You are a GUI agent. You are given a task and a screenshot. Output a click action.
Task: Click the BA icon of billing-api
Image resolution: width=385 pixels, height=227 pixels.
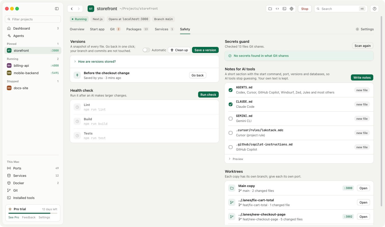pyautogui.click(x=9, y=65)
